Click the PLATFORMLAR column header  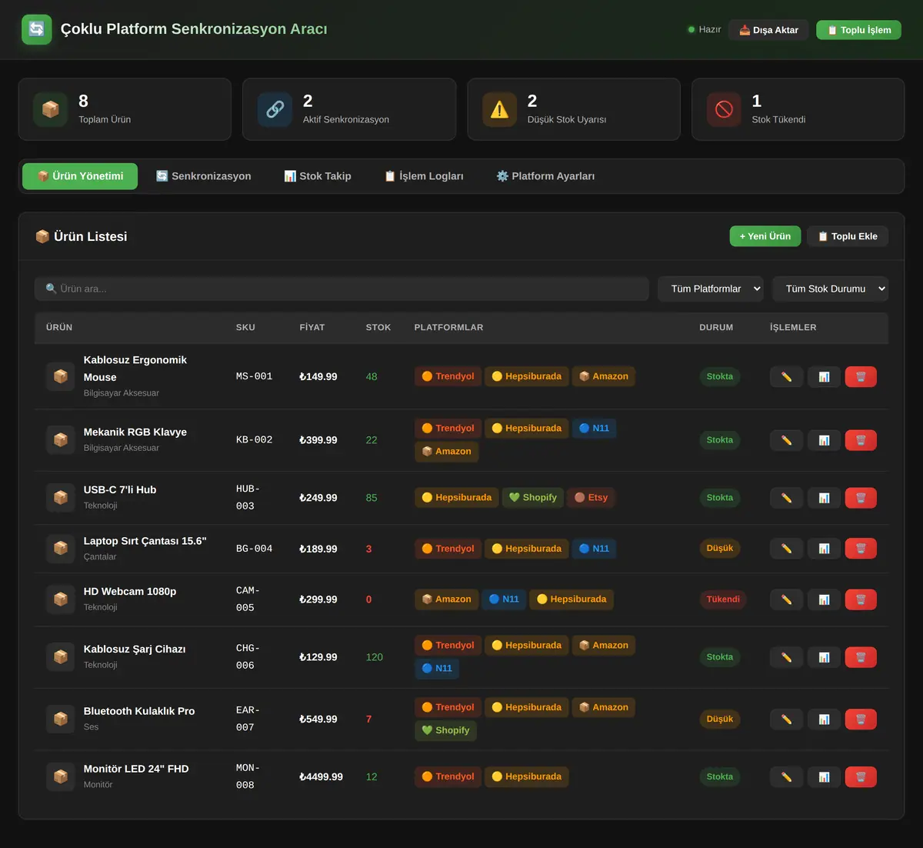click(x=448, y=328)
